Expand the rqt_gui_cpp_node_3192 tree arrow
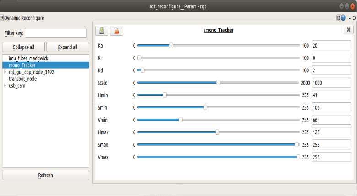357x196 pixels. [5, 72]
